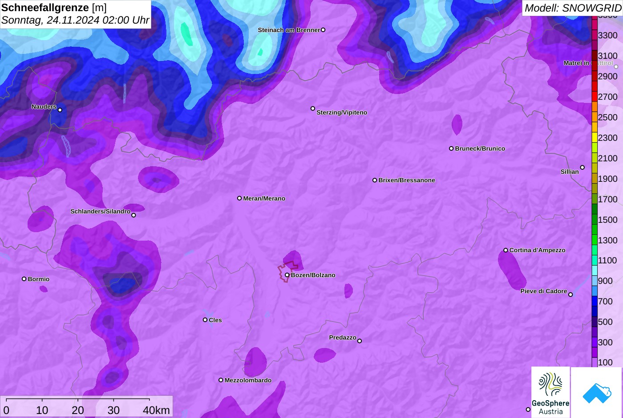623x418 pixels.
Task: Click the Modell: SNOWGRID label
Action: (x=573, y=8)
